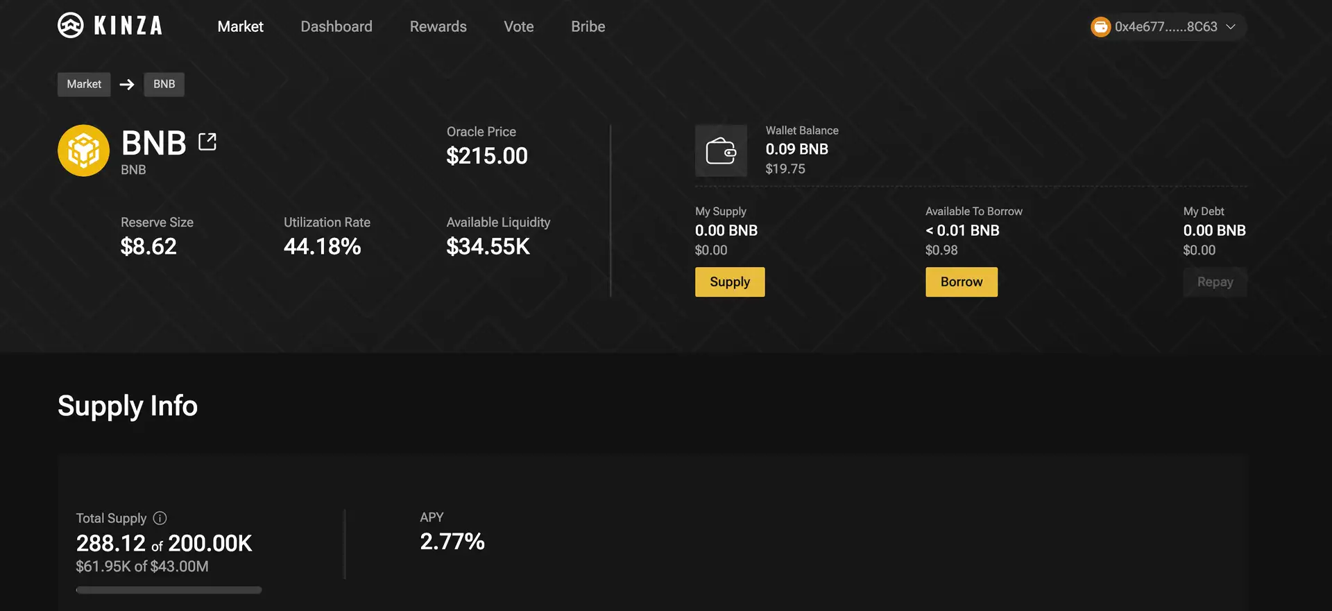This screenshot has height=611, width=1332.
Task: Click the breadcrumb arrow icon
Action: pyautogui.click(x=127, y=85)
